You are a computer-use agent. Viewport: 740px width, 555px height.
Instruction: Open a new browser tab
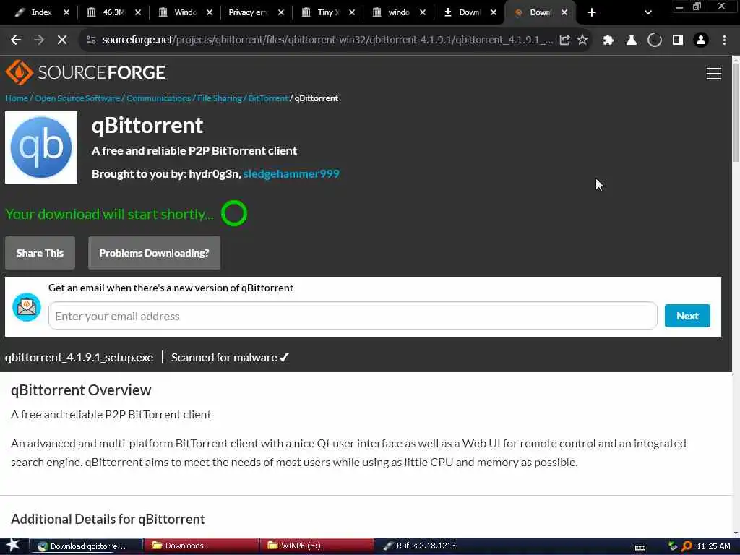pyautogui.click(x=591, y=12)
